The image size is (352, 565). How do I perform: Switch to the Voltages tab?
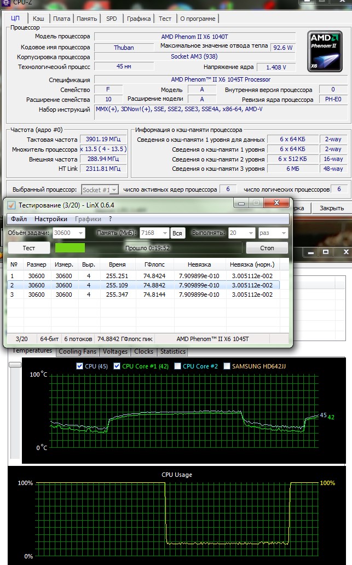[116, 351]
